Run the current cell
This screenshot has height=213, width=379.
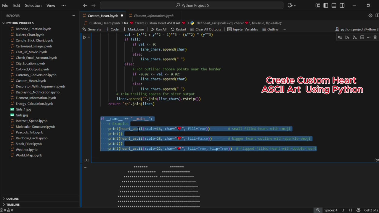coord(84,37)
